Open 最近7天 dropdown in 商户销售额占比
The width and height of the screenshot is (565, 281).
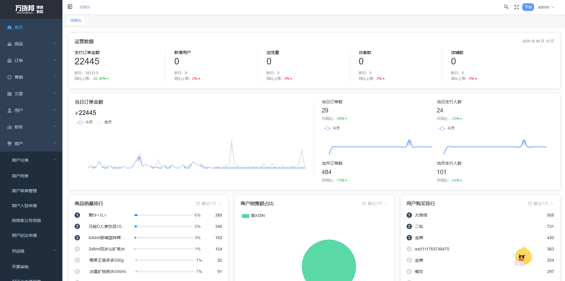coord(375,204)
